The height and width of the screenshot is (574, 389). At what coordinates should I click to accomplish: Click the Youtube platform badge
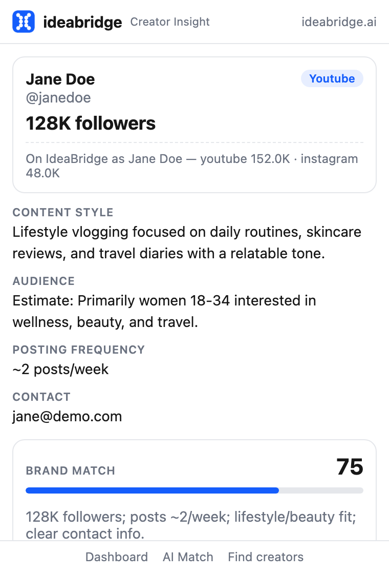(x=332, y=79)
